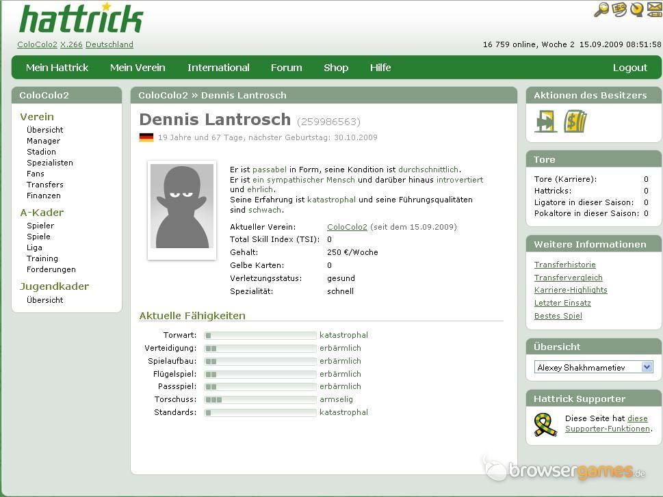Click the fire player door icon
This screenshot has width=663, height=497.
(x=545, y=121)
